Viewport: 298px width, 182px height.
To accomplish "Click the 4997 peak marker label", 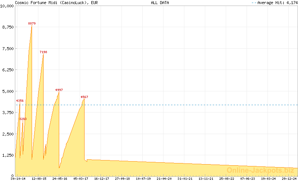I will [59, 90].
